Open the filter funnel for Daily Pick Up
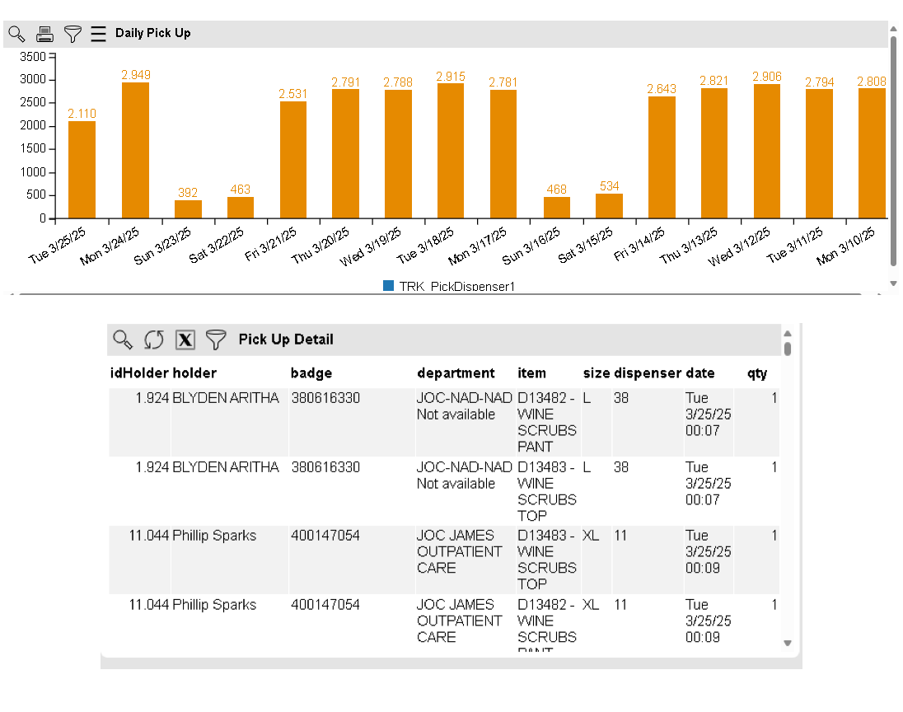903x712 pixels. click(x=73, y=34)
